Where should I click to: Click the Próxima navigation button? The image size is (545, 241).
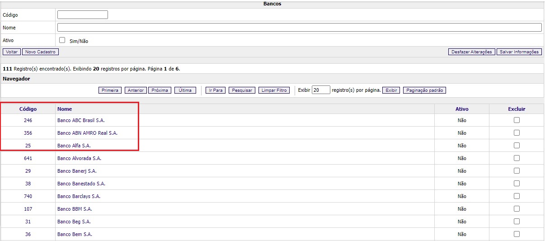(160, 90)
